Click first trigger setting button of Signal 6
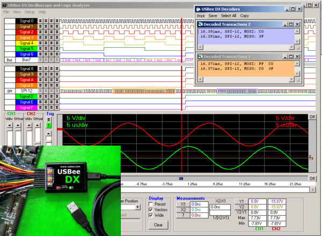Image resolution: width=322 pixels, height=236 pixels. click(40, 54)
